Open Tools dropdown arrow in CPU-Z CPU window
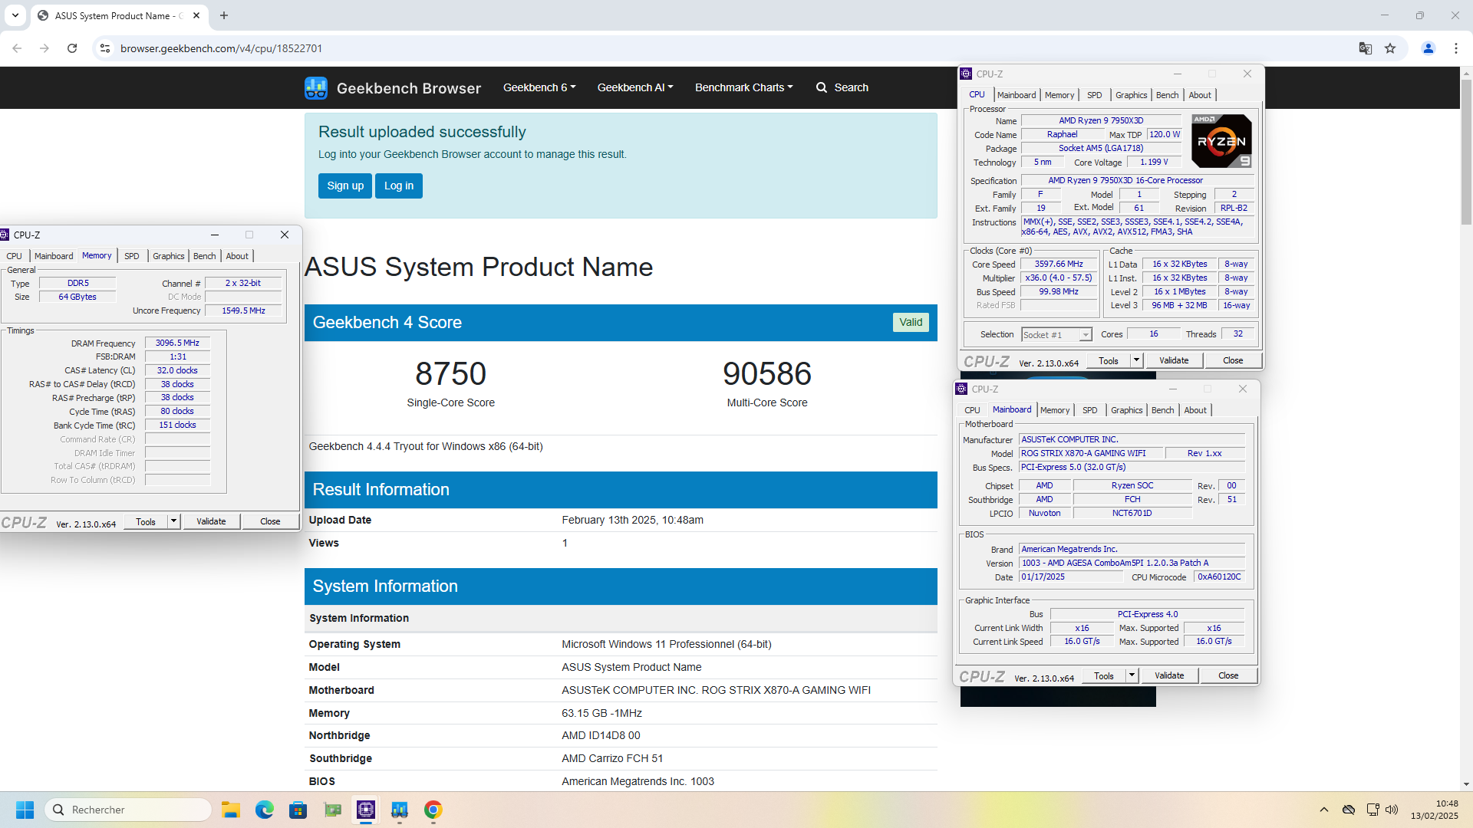 [x=1136, y=360]
